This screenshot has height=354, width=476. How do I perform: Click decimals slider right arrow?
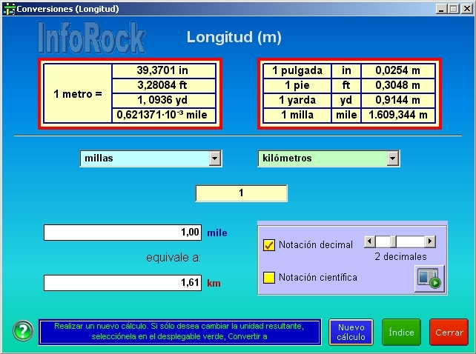pos(430,241)
